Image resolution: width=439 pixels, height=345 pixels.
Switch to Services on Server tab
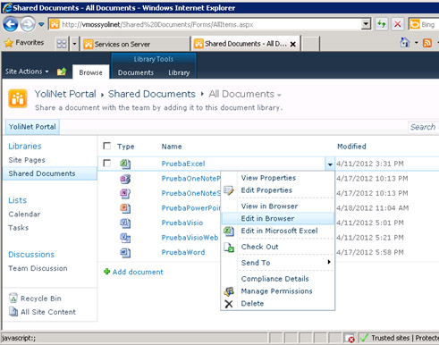(x=135, y=44)
